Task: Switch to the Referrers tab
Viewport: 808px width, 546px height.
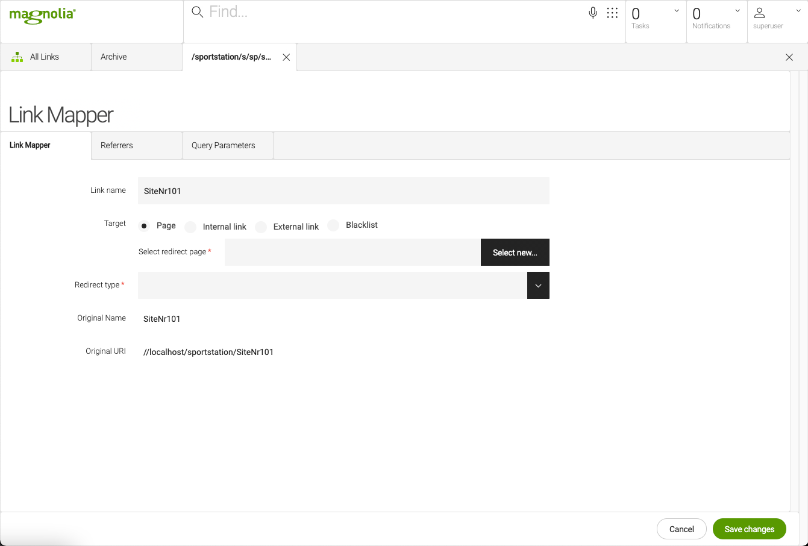Action: coord(116,145)
